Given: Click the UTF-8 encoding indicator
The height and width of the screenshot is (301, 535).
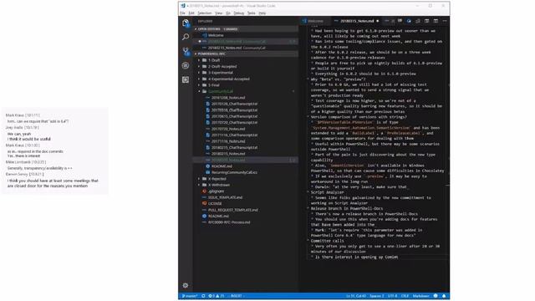Looking at the screenshot, I should pos(392,296).
